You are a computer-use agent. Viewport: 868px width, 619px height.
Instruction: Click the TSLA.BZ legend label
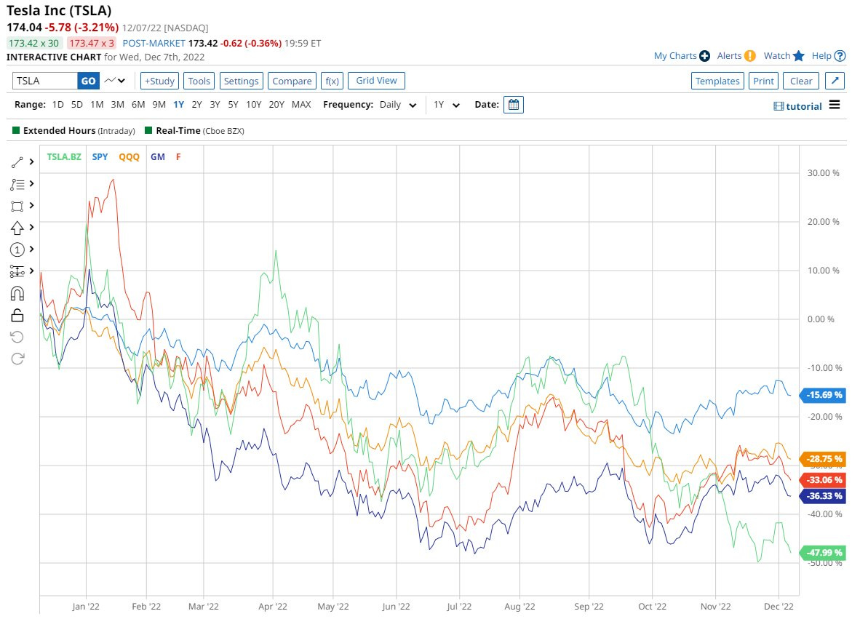point(64,156)
